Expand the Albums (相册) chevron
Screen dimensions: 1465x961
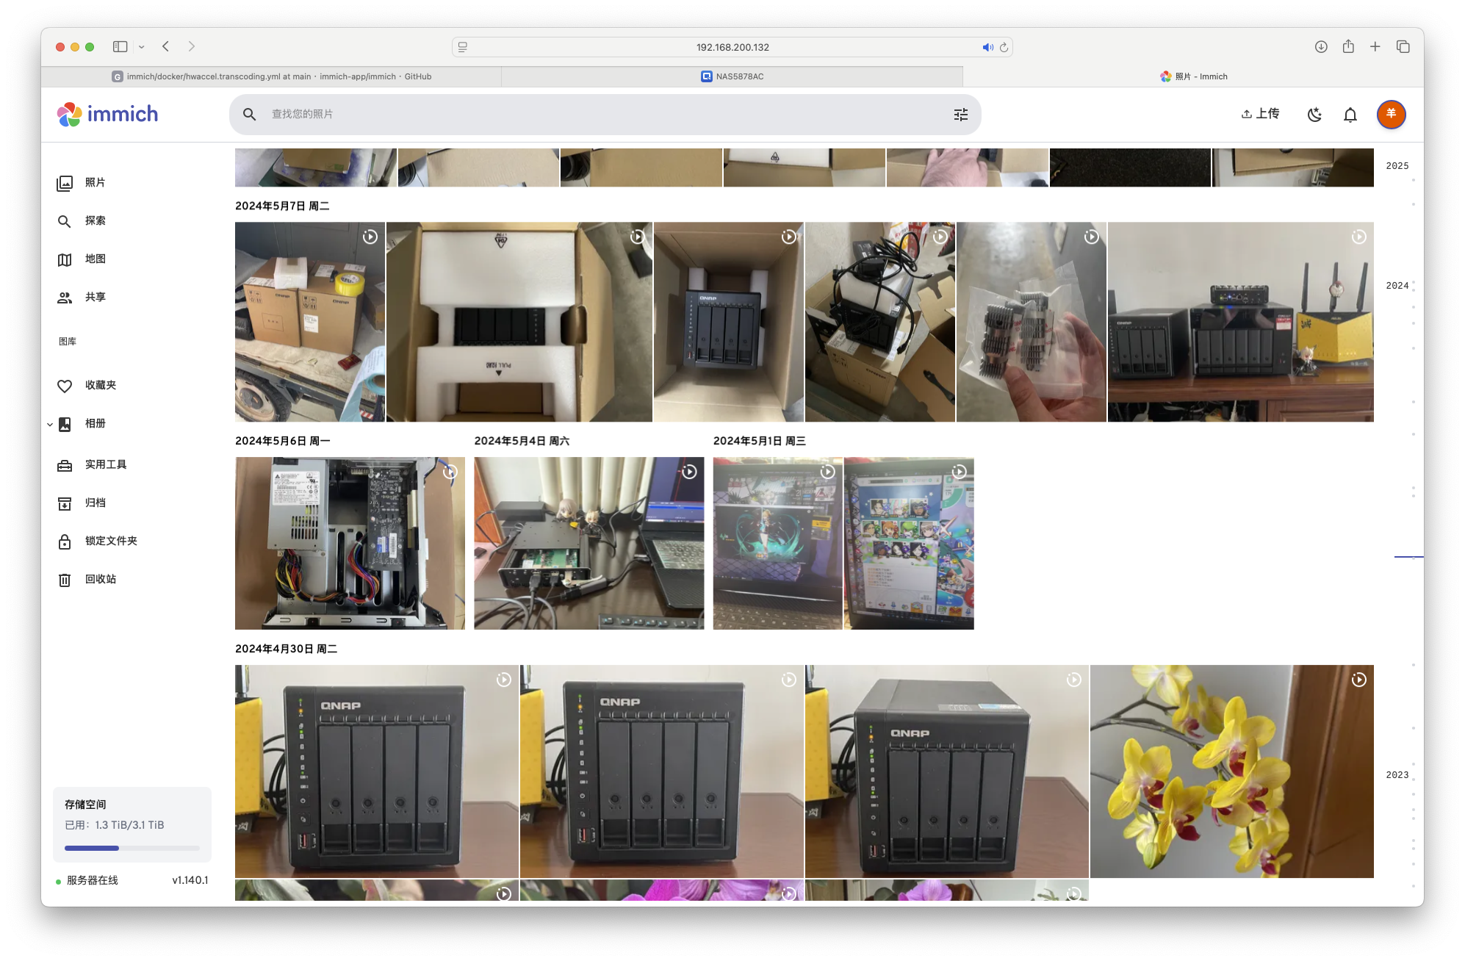[x=50, y=425]
